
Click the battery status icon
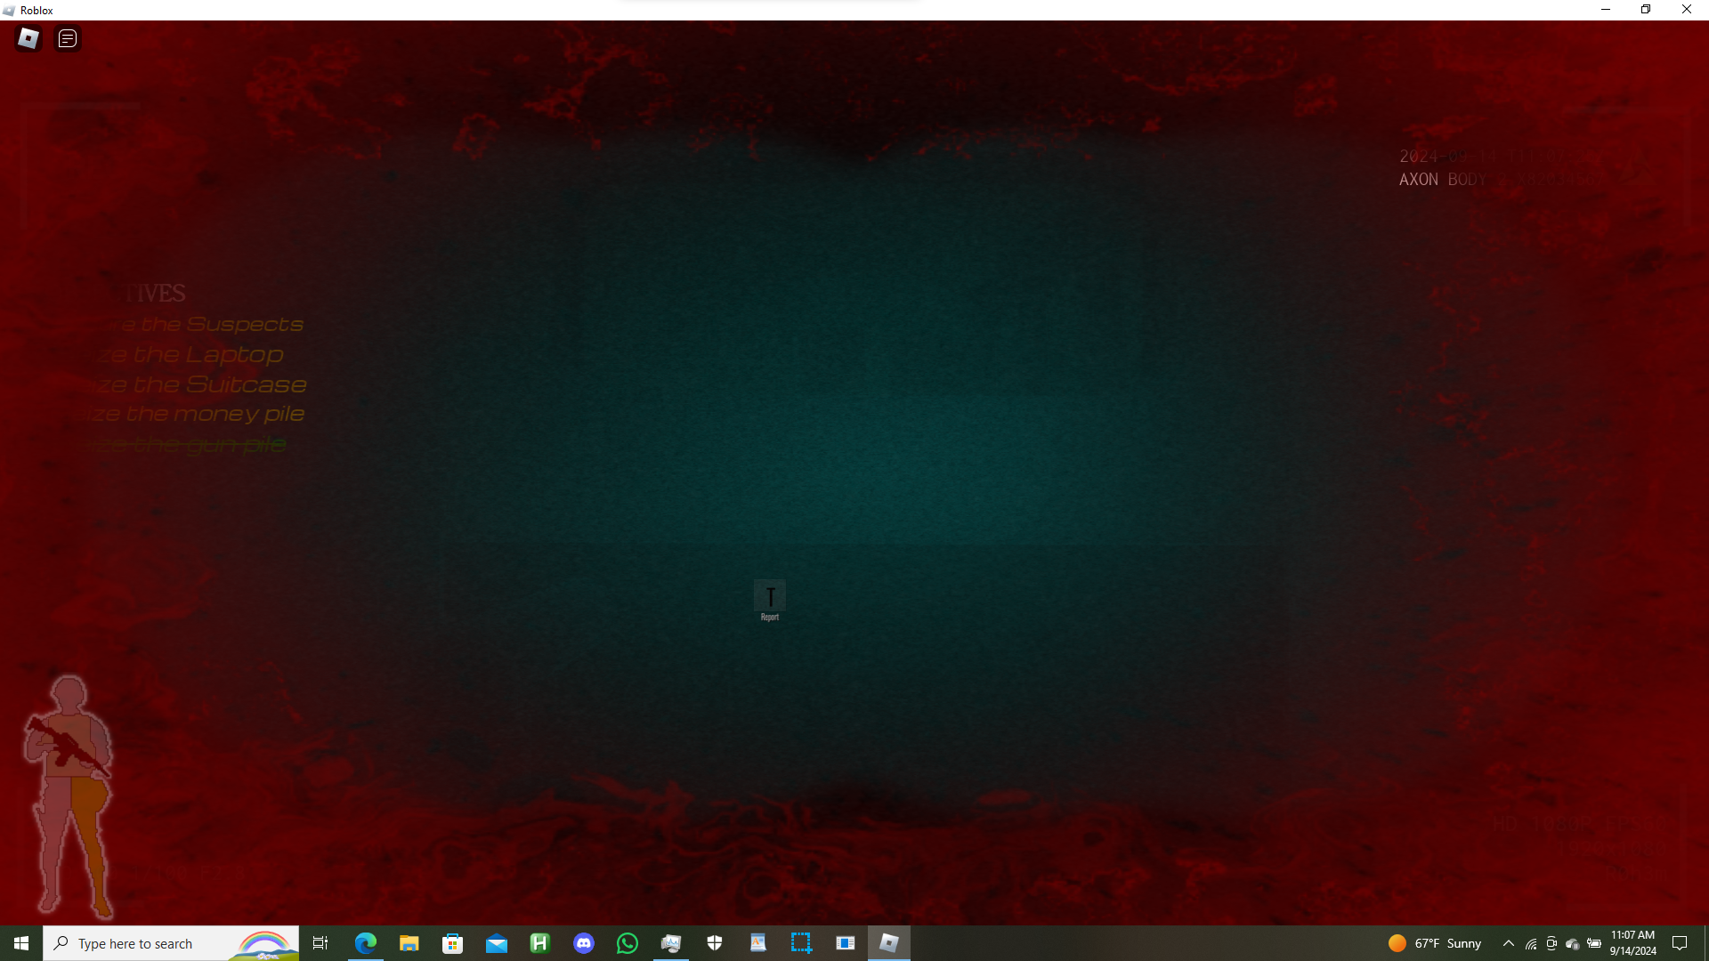(x=1594, y=943)
